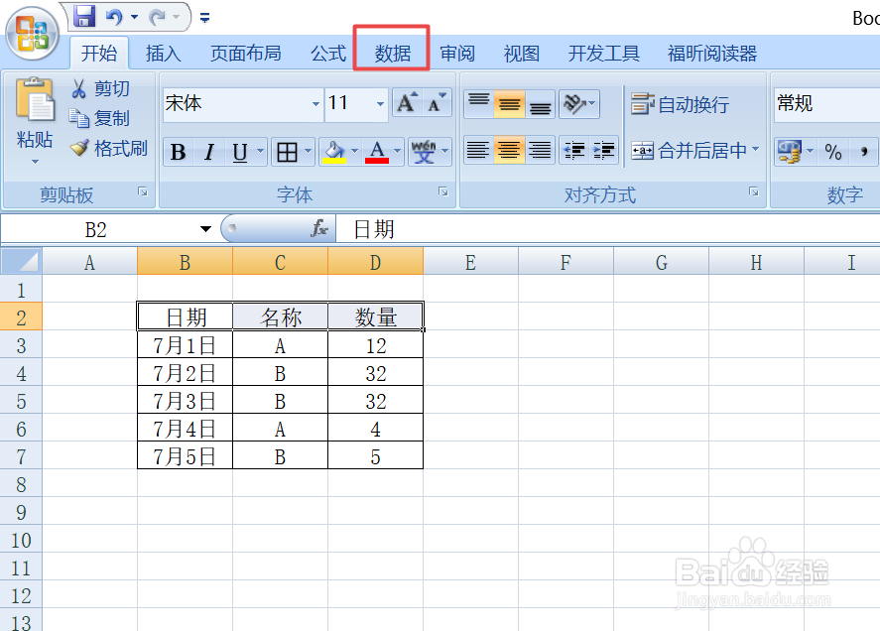The width and height of the screenshot is (880, 631).
Task: Toggle center alignment in 对齐方式 group
Action: click(509, 150)
